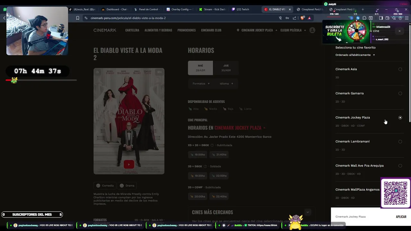411x231 pixels.
Task: Close the EL DIABLO VISTE browser tab
Action: coord(290,9)
